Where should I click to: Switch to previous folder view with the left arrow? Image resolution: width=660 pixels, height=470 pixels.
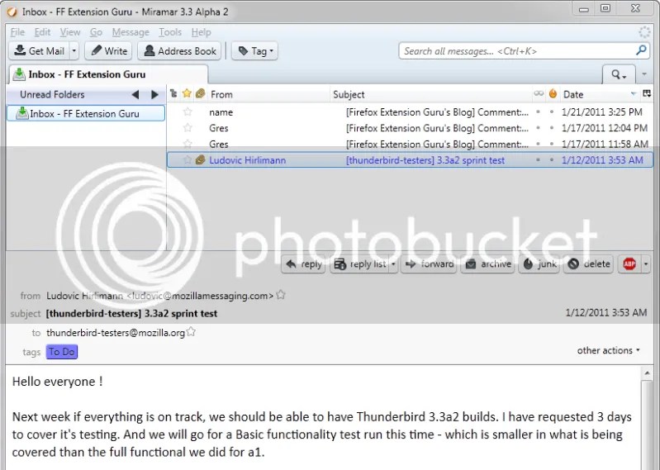pyautogui.click(x=135, y=95)
